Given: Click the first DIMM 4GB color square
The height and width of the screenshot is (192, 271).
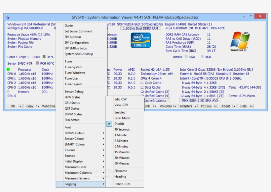Looking at the screenshot, I should (186, 57).
